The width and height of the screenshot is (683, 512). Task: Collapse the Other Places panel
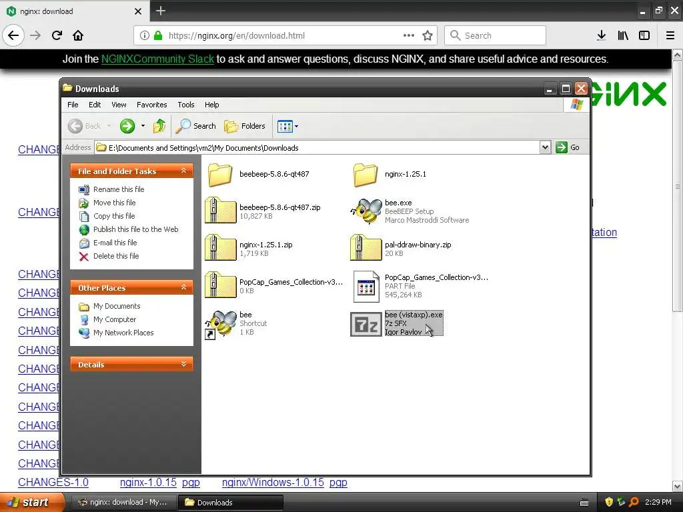click(x=184, y=287)
